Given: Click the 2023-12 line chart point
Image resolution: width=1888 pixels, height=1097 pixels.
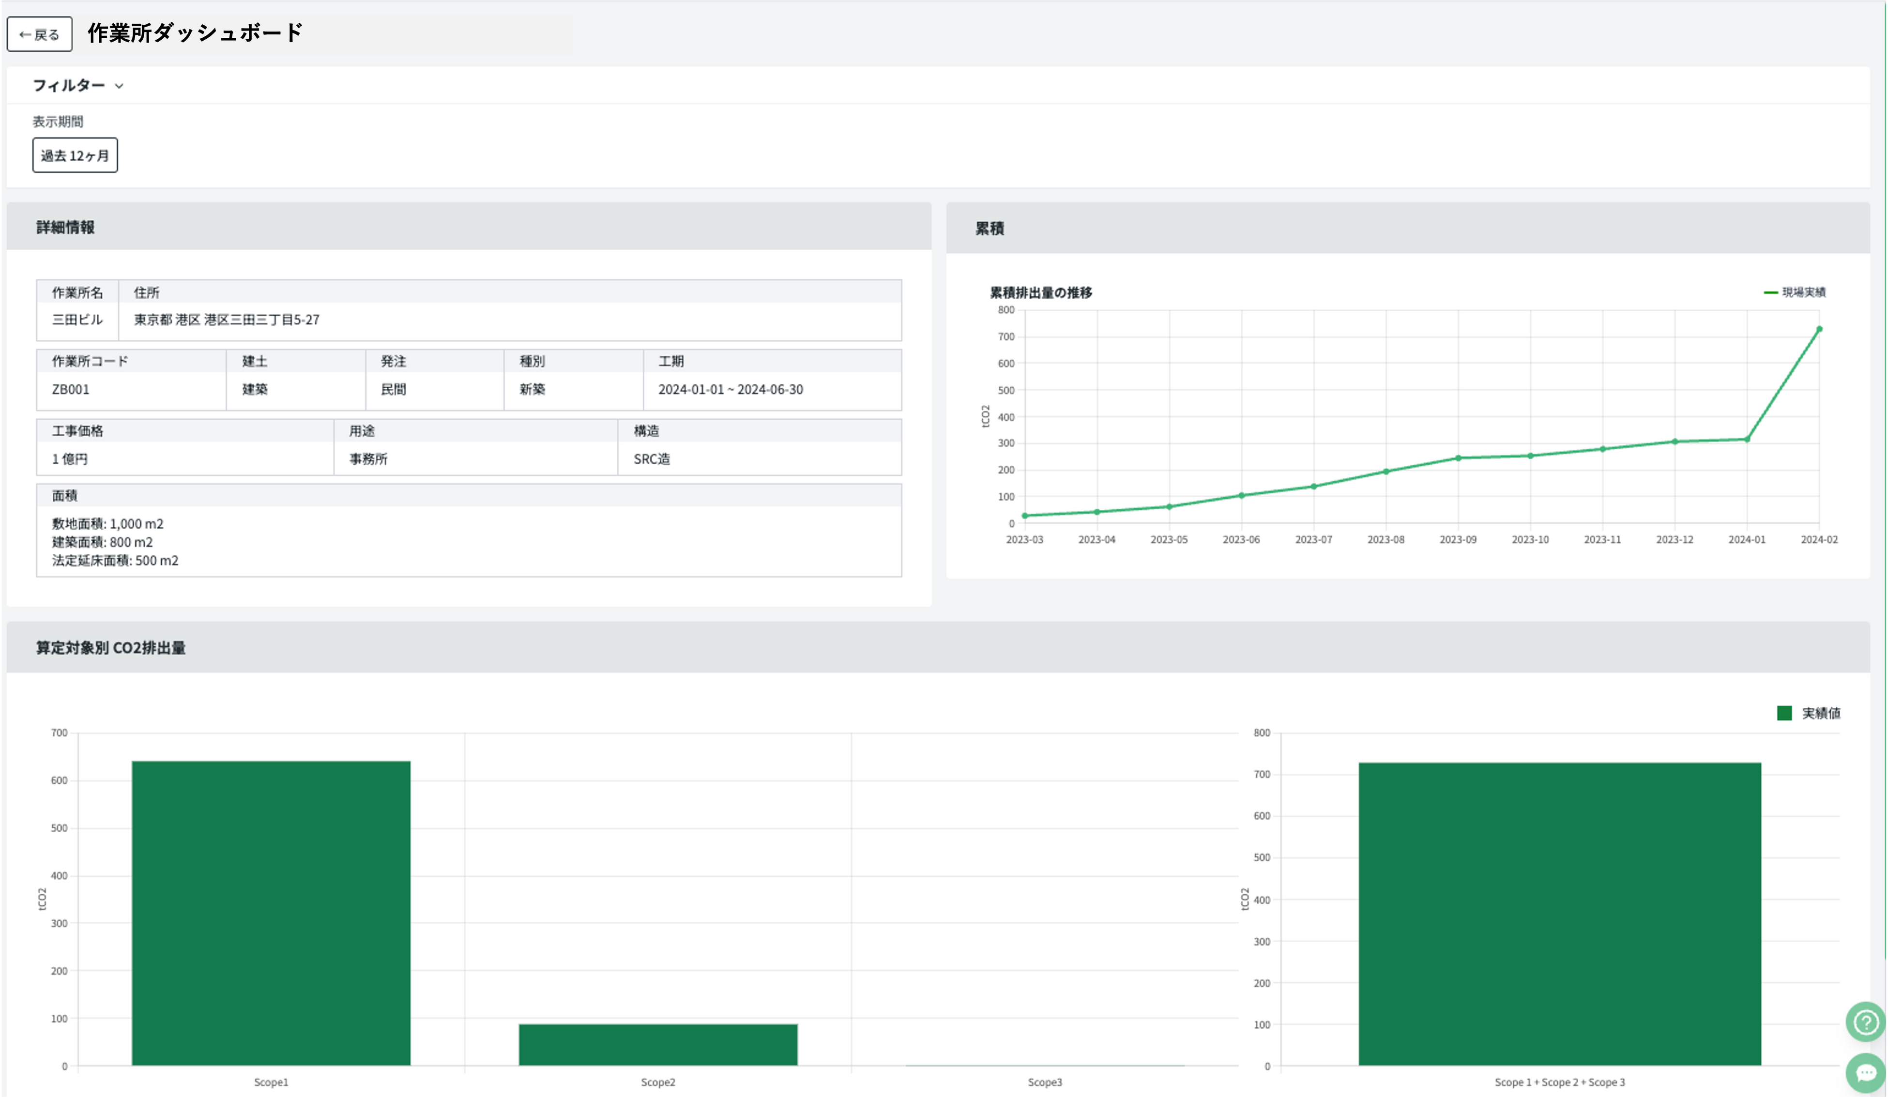Looking at the screenshot, I should [1675, 442].
